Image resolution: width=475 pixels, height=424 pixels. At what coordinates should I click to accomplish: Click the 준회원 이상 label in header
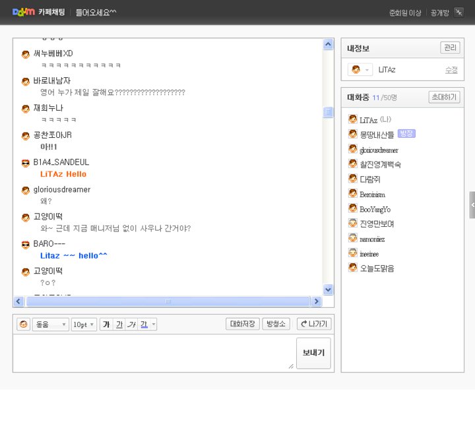405,13
